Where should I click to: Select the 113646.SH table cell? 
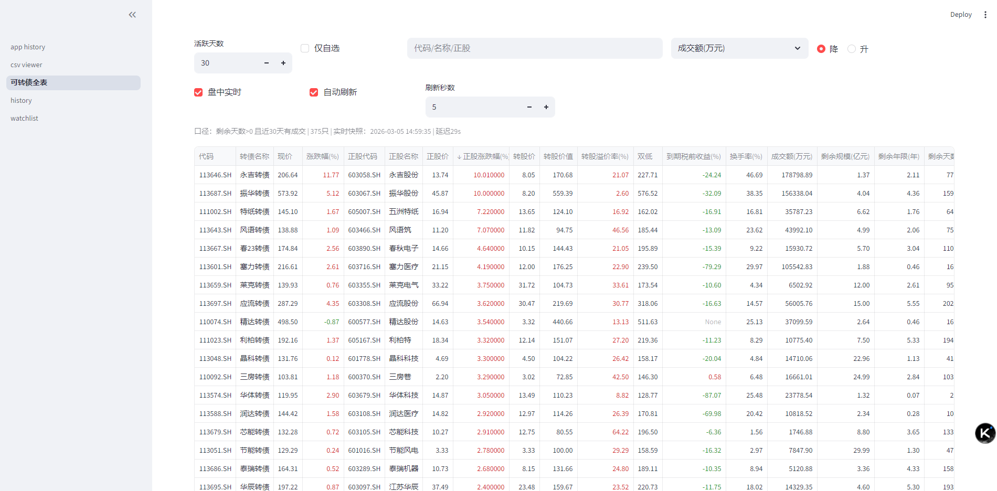point(215,175)
